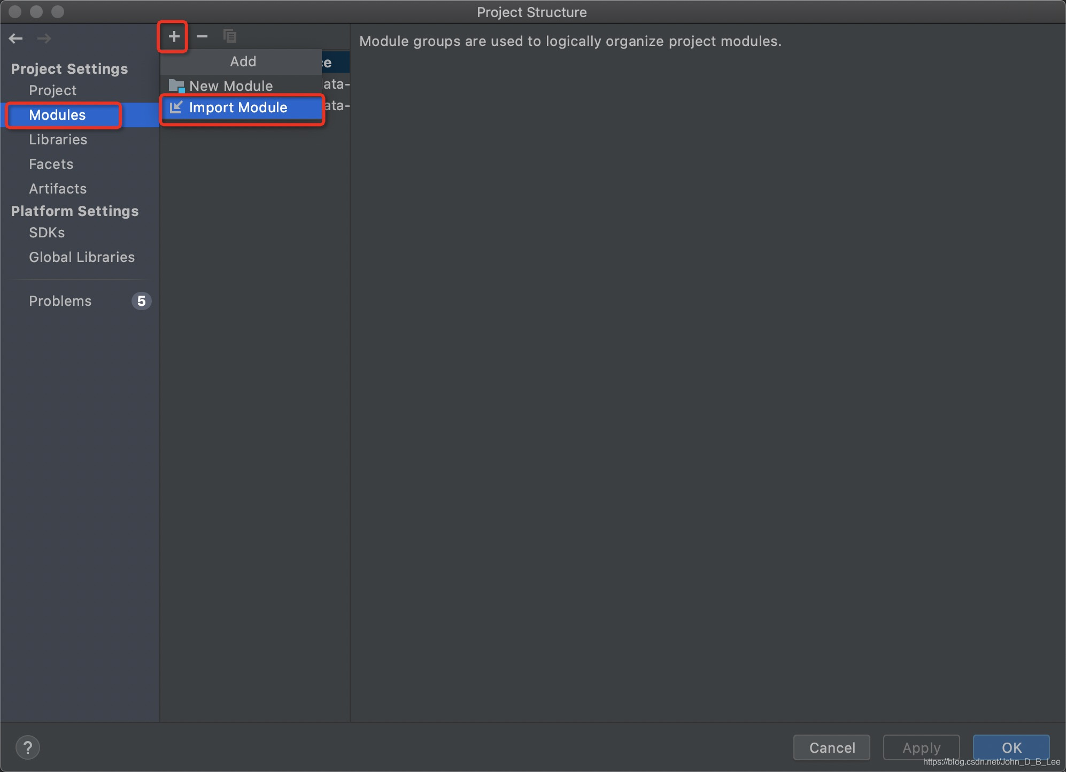Select the Modules section

(x=57, y=115)
